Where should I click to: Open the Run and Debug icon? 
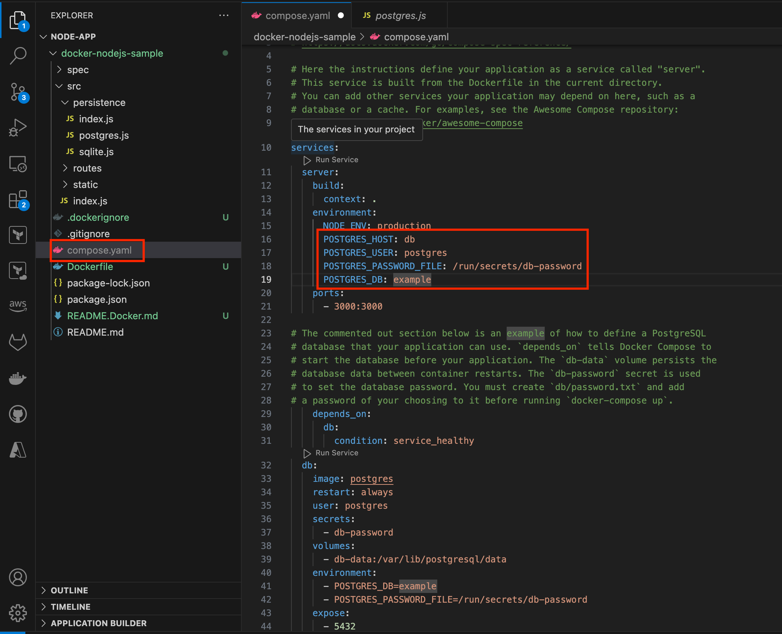pyautogui.click(x=18, y=128)
